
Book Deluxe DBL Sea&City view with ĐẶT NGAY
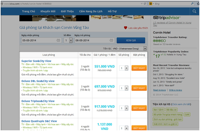coord(139,88)
